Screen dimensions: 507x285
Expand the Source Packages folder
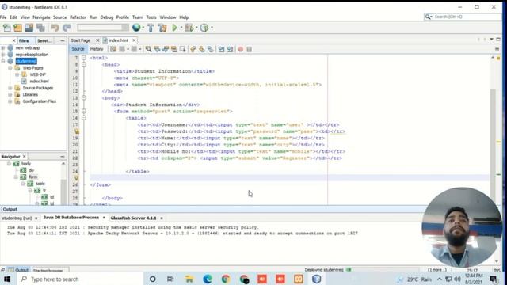coord(10,88)
